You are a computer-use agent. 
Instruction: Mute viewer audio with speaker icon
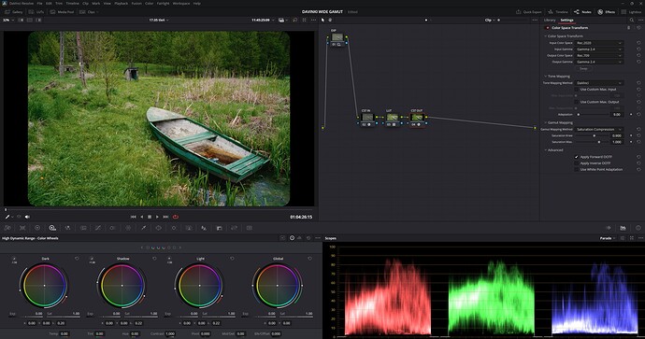[x=27, y=217]
